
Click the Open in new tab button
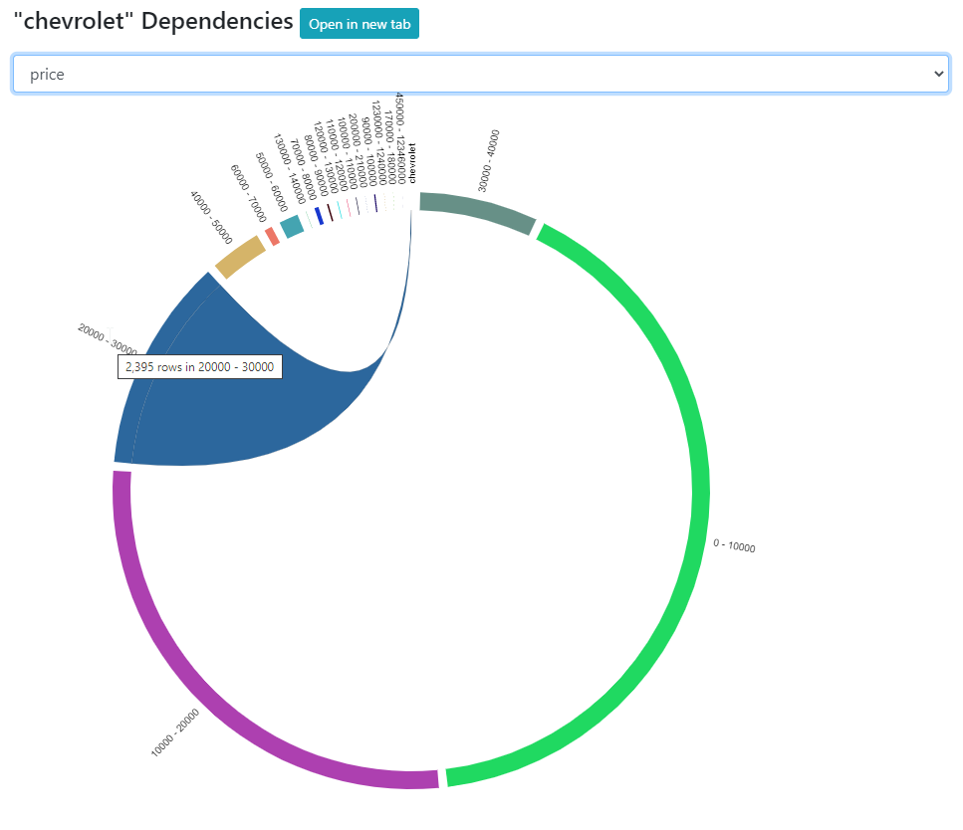pos(359,24)
